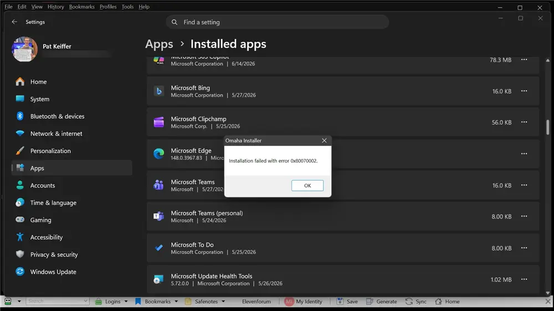Click the Elevenforum toolbar button

[256, 302]
